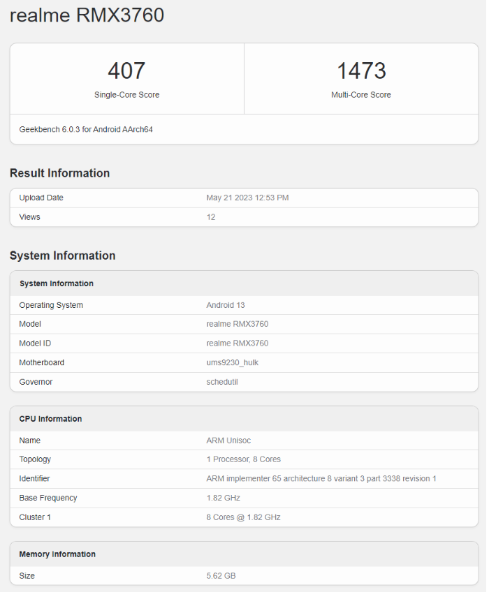Select the 407 single-core score value
Image resolution: width=489 pixels, height=592 pixels.
[126, 71]
